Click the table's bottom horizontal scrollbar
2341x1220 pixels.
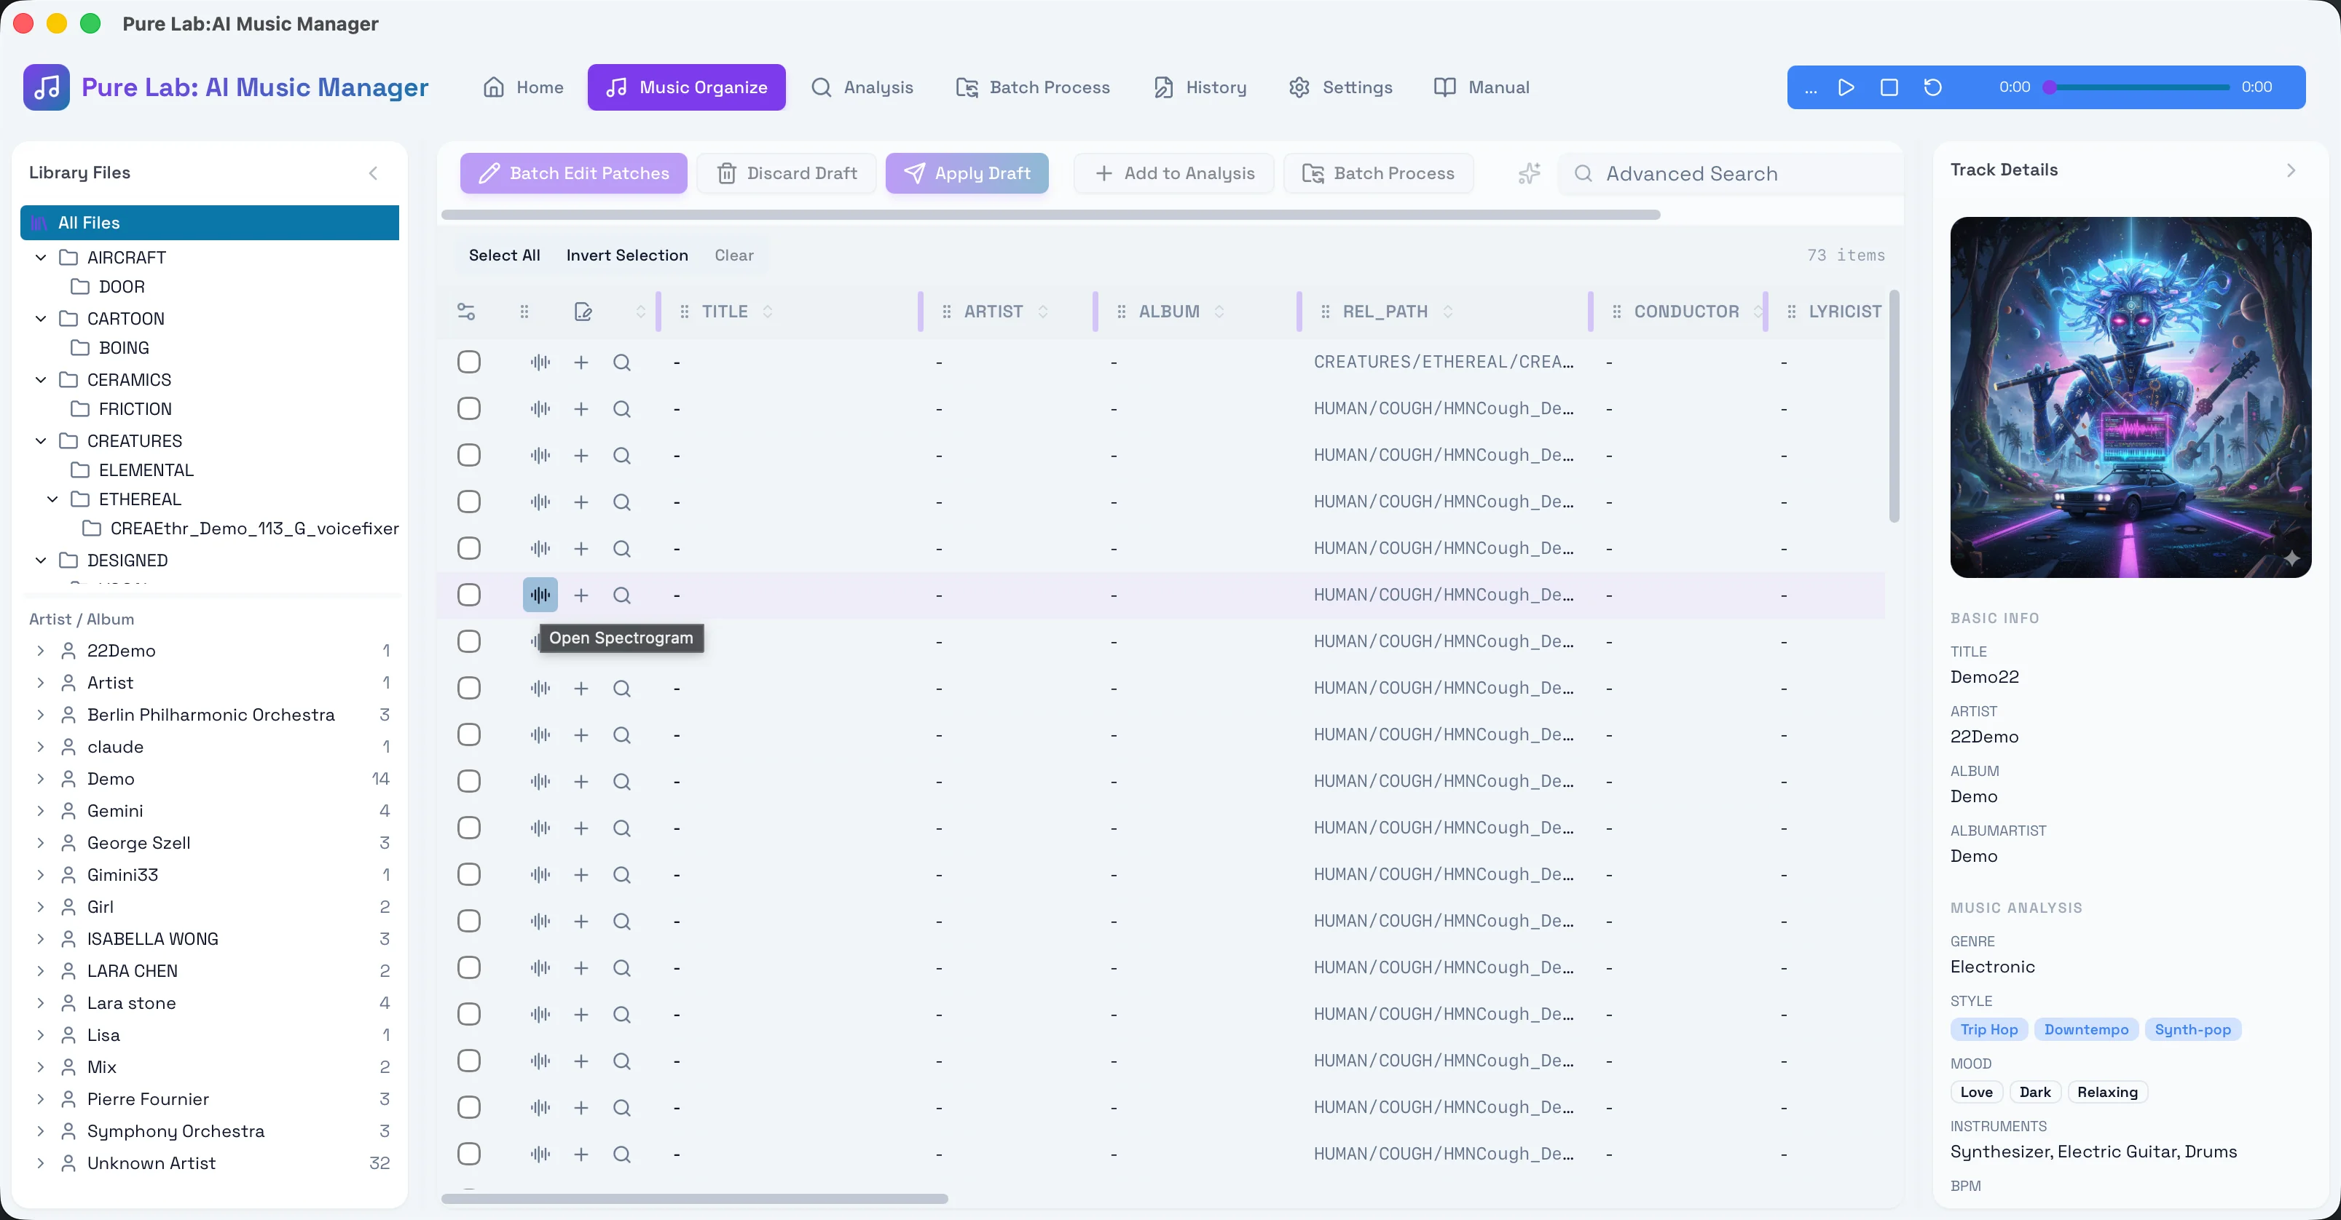[694, 1198]
